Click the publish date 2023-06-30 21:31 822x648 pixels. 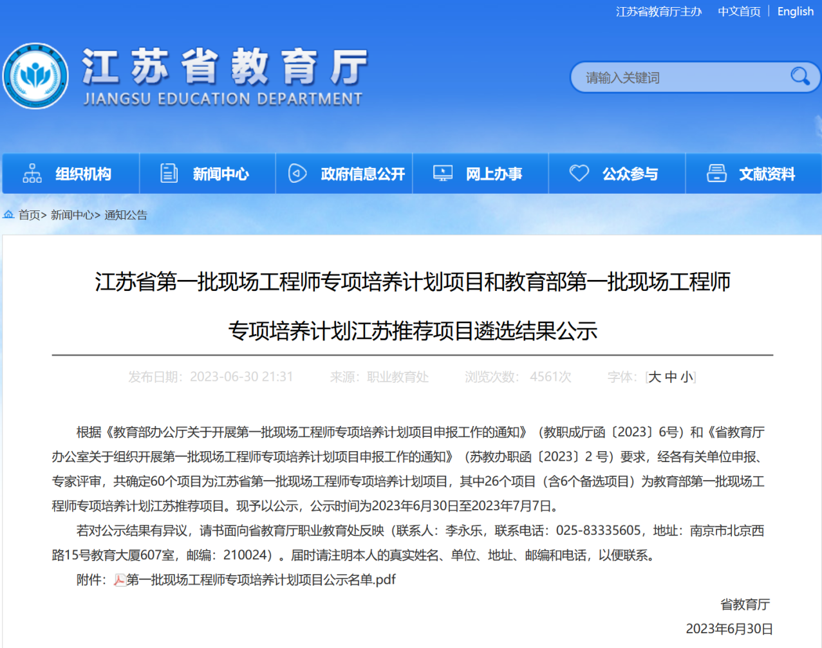[241, 377]
